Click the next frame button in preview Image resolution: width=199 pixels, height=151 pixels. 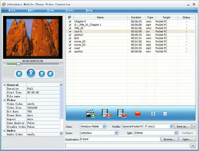50,74
